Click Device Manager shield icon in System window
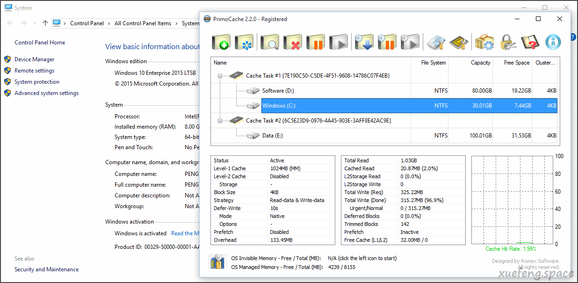The image size is (578, 283). tap(7, 59)
